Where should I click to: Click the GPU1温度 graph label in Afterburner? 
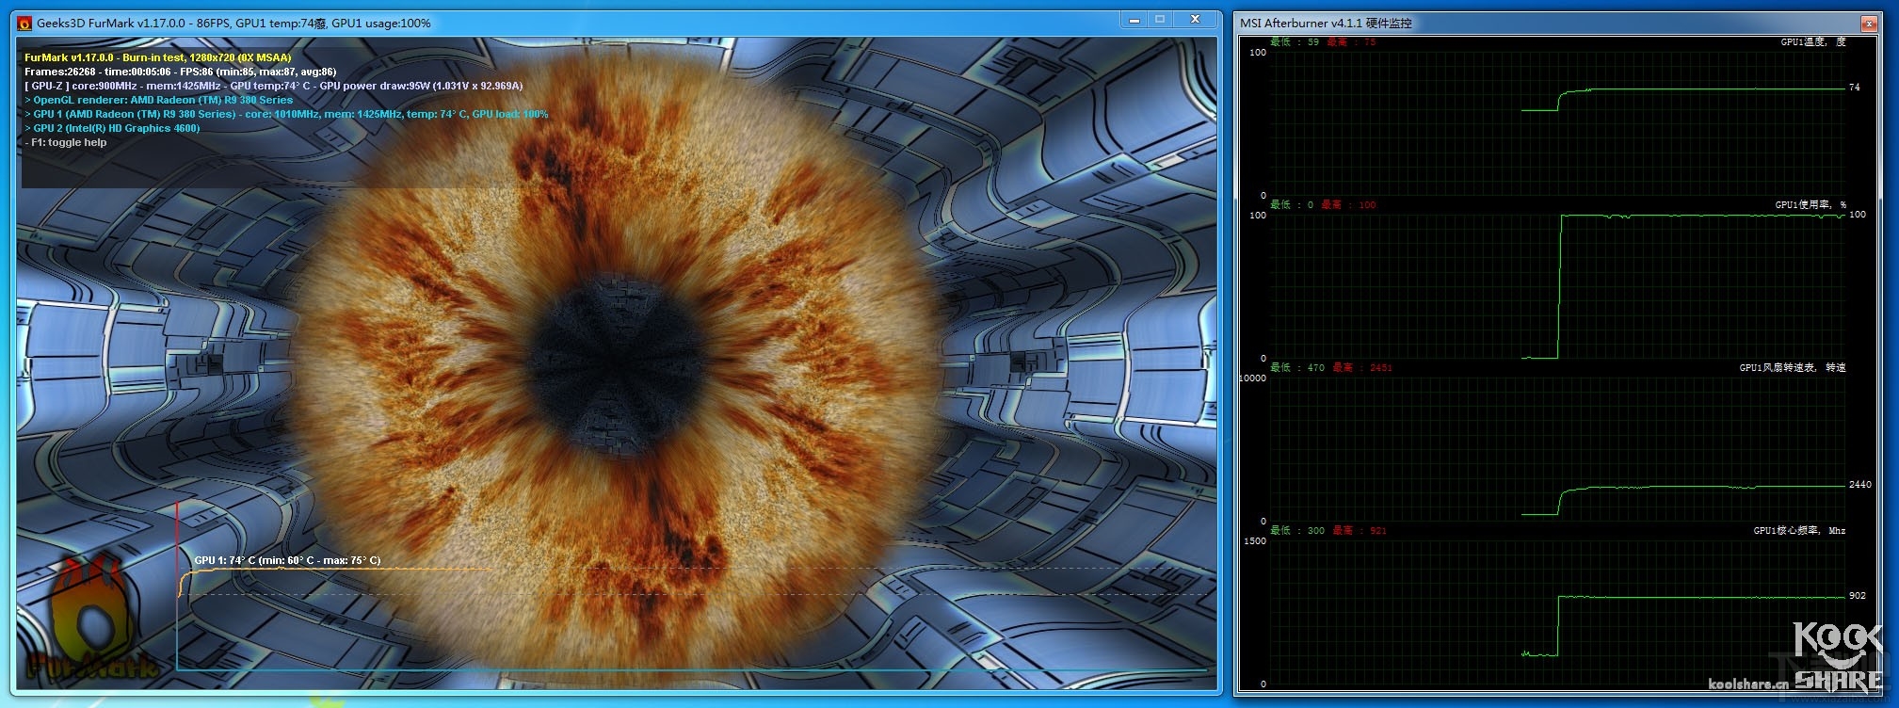pyautogui.click(x=1812, y=41)
